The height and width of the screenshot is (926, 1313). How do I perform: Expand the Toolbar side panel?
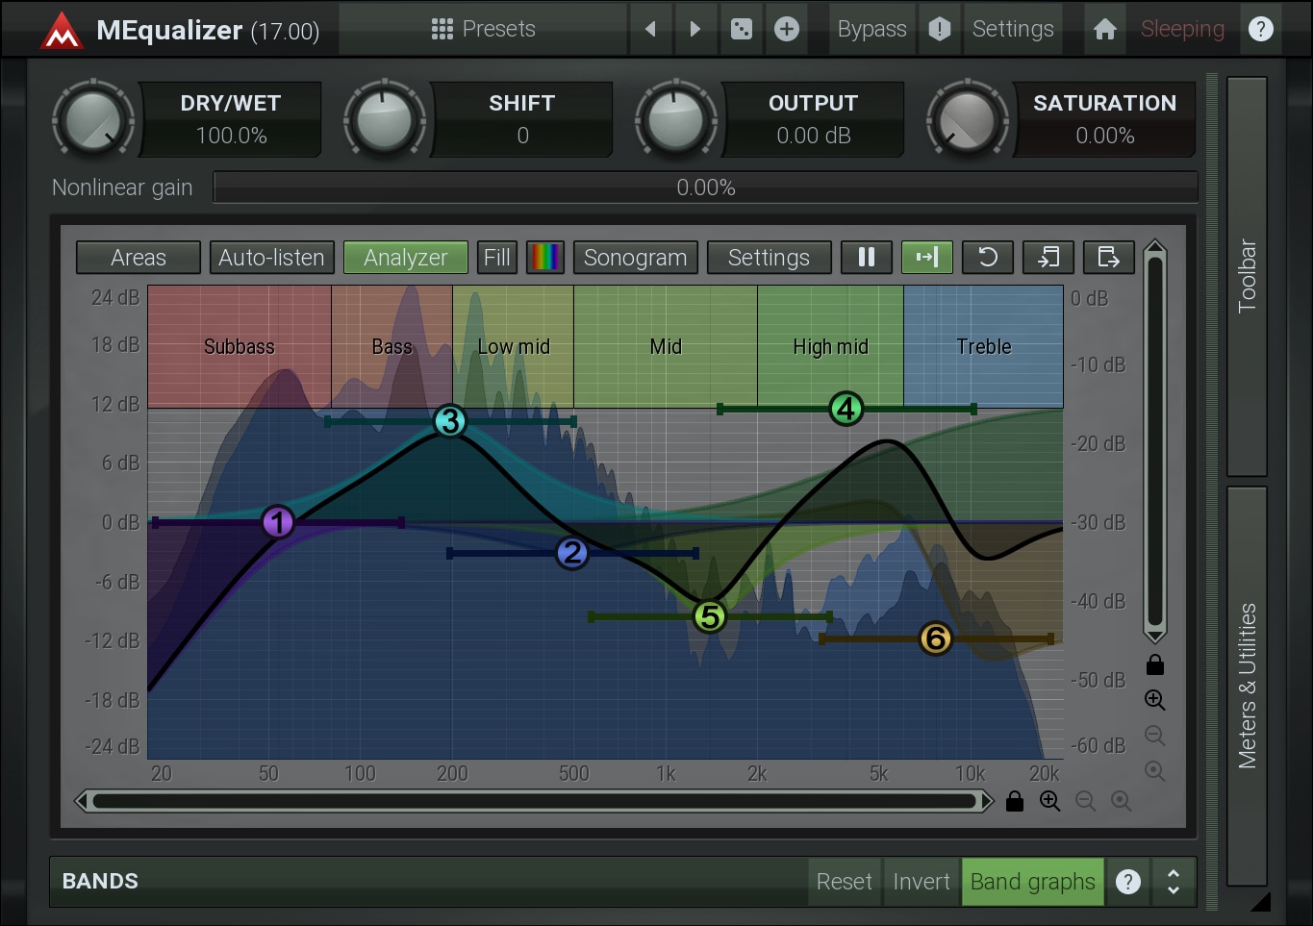(x=1247, y=276)
